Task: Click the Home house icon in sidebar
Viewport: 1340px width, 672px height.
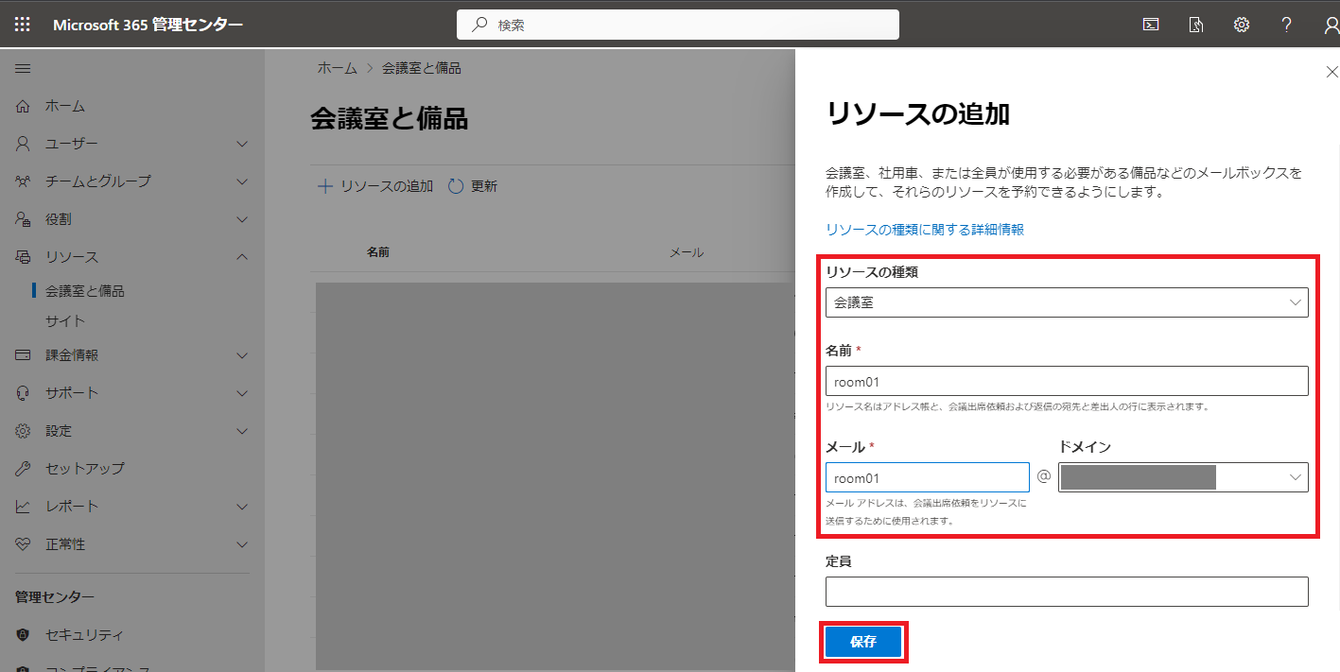Action: pos(24,106)
